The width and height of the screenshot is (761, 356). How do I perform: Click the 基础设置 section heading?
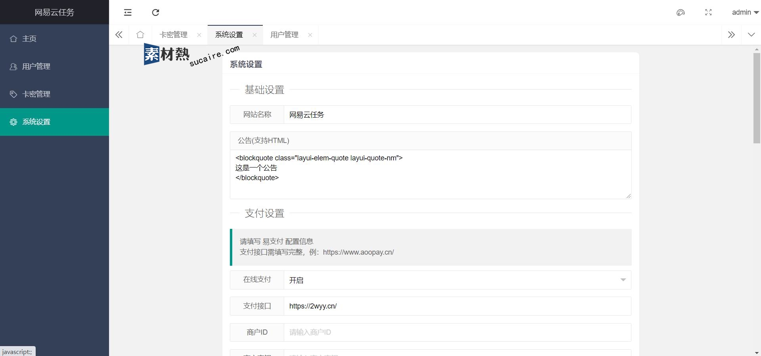[264, 90]
